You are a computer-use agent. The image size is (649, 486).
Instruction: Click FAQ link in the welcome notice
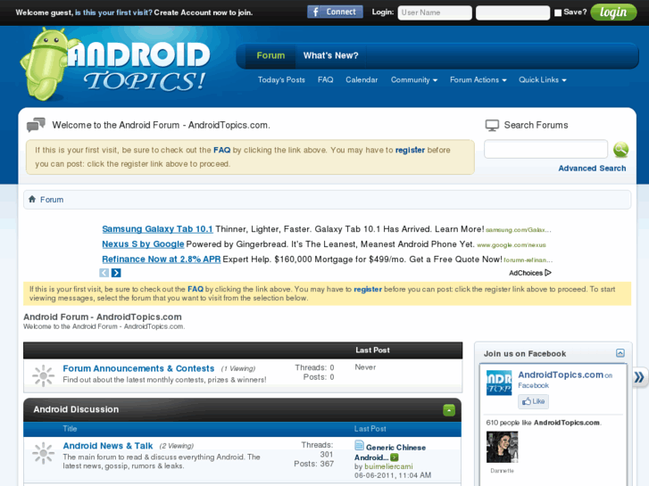[x=222, y=150]
